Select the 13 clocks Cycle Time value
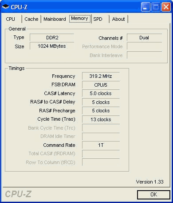Image resolution: width=173 pixels, height=203 pixels. click(x=101, y=119)
